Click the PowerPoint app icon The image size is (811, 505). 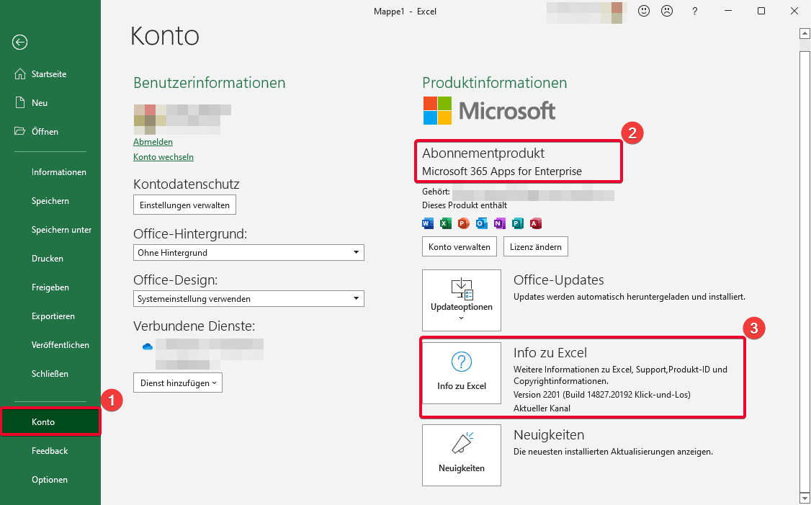click(463, 223)
